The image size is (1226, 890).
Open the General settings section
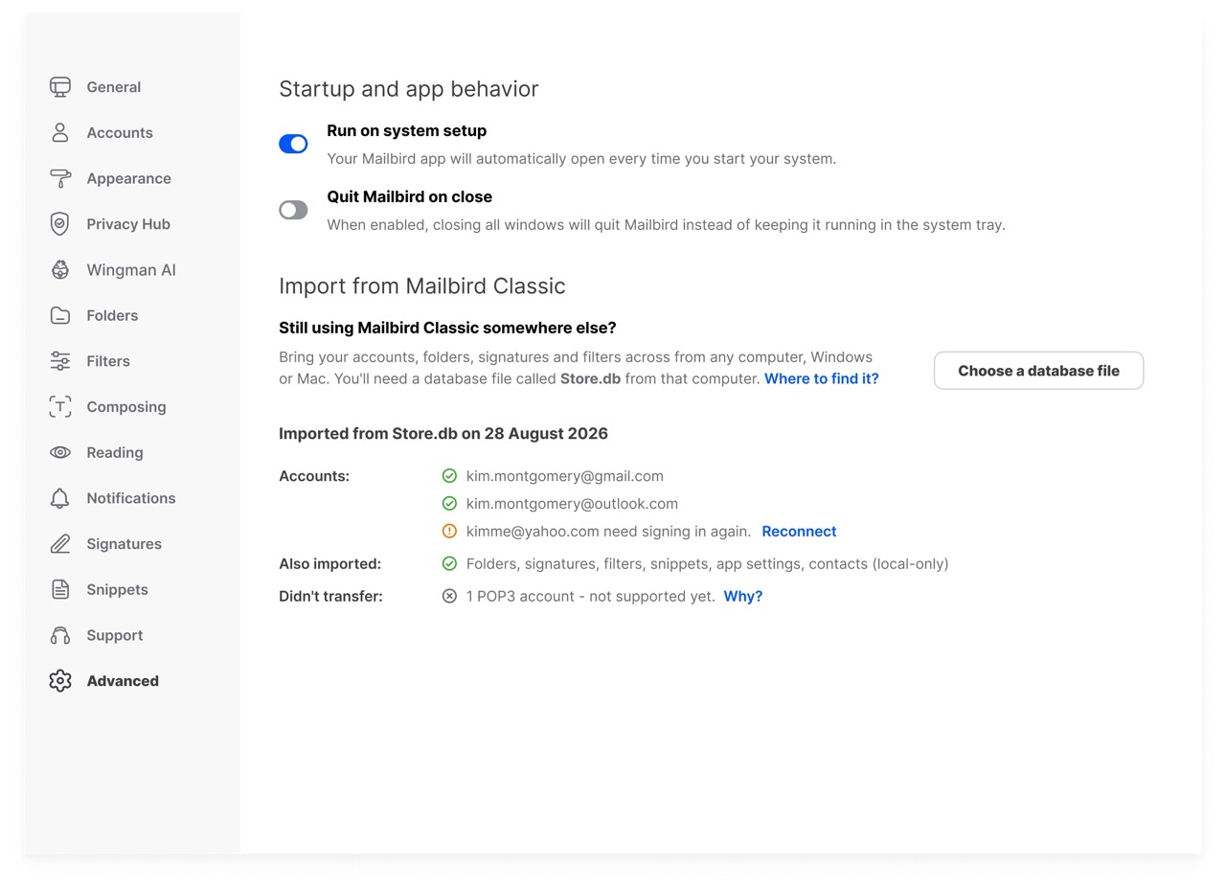click(114, 87)
